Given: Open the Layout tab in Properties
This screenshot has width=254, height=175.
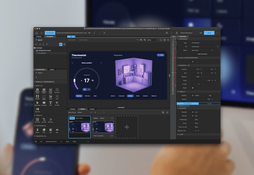Looking at the screenshot, I should 209,104.
